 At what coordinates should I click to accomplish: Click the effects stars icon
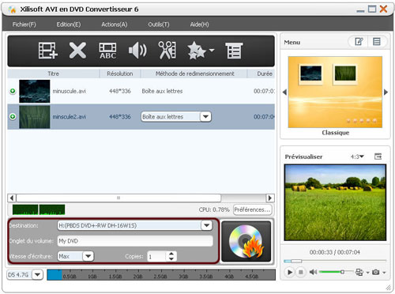(196, 51)
